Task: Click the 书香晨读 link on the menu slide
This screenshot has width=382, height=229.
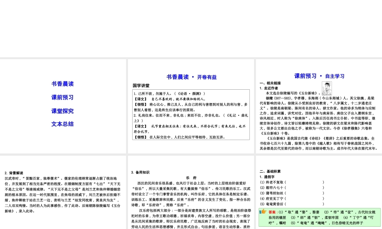Action: [62, 84]
